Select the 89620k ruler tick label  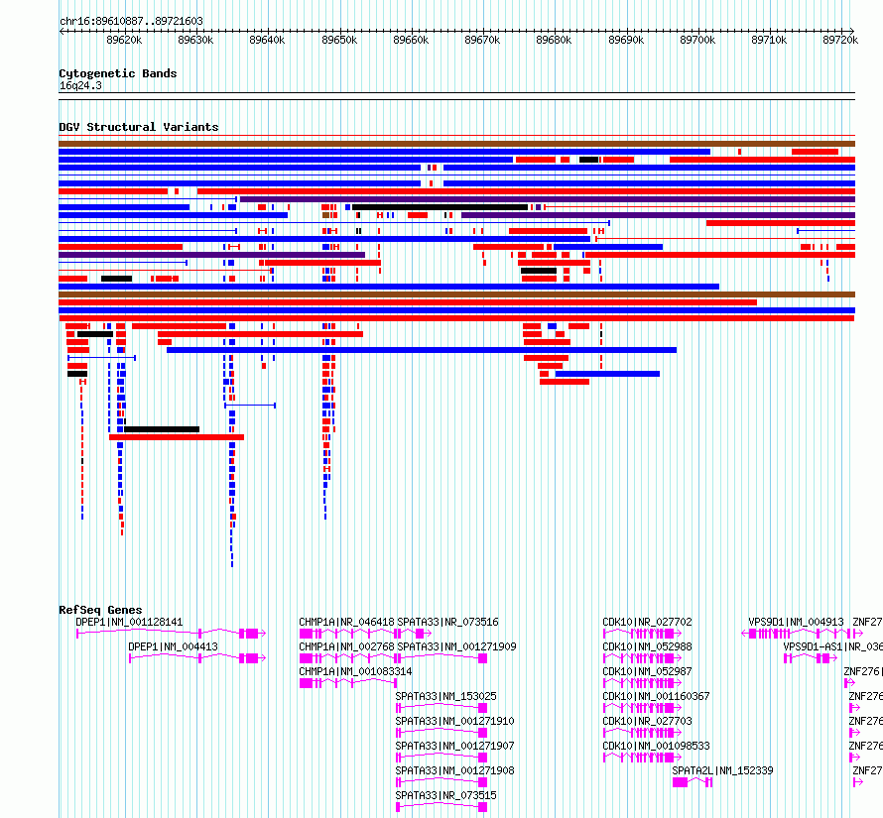[x=124, y=40]
